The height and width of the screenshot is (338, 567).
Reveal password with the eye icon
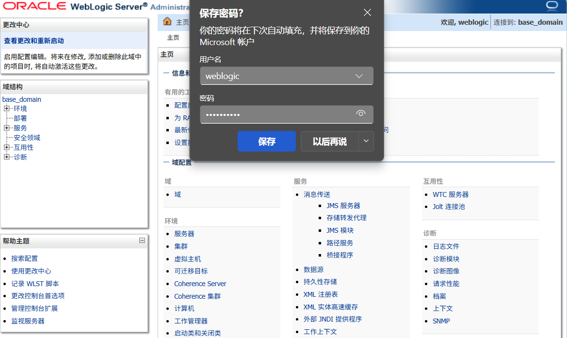360,113
